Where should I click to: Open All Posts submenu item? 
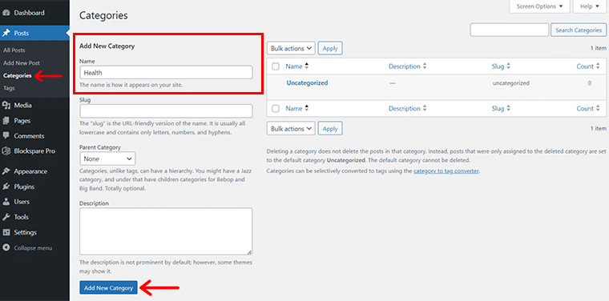(x=14, y=50)
